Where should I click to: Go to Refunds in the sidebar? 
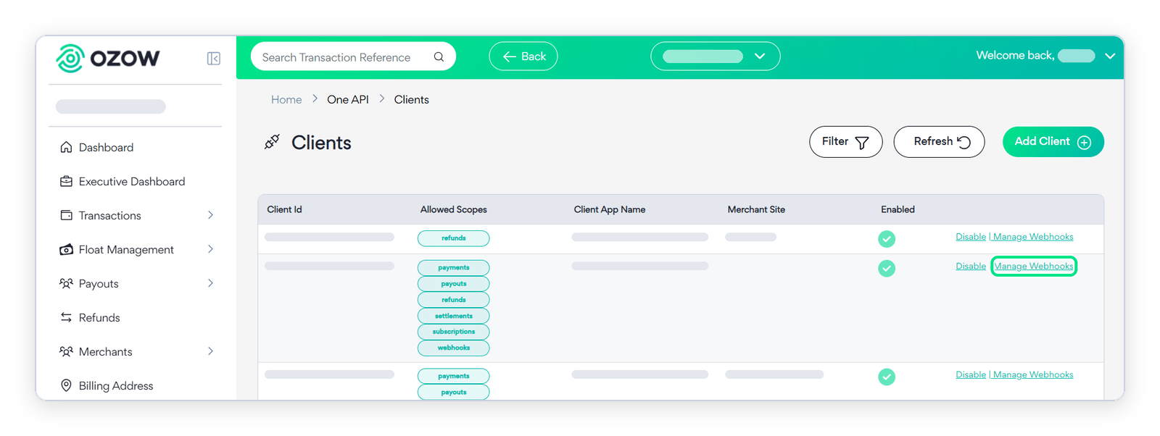(x=99, y=317)
